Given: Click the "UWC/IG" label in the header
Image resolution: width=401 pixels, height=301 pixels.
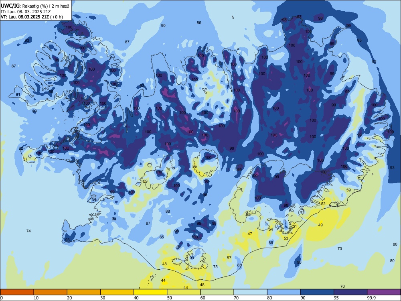Looking at the screenshot, I should (x=10, y=6).
